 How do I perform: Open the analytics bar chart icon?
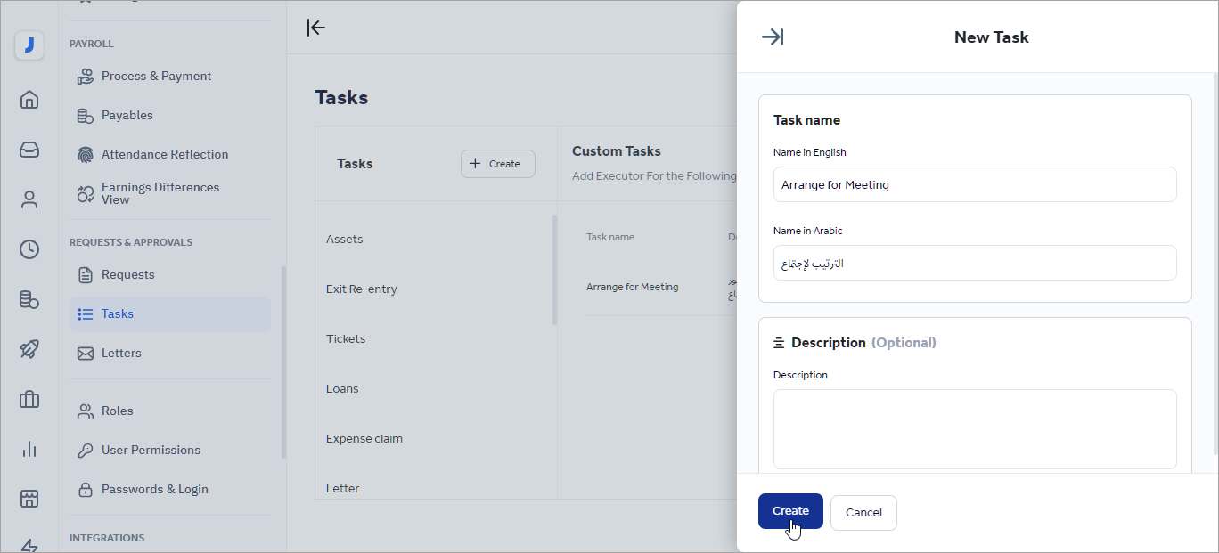29,449
